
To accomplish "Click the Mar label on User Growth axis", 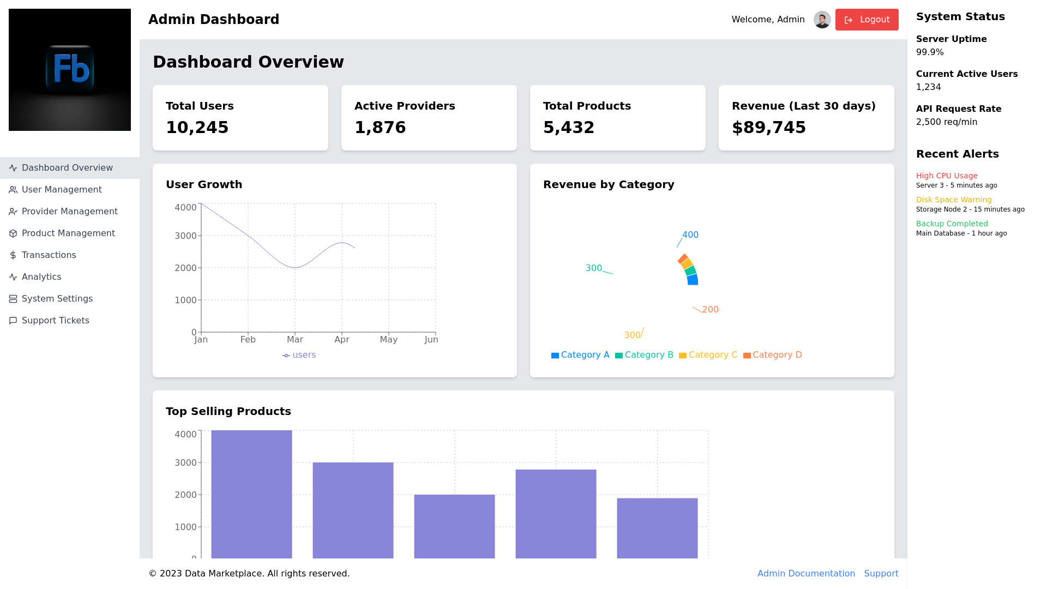I will click(x=295, y=340).
